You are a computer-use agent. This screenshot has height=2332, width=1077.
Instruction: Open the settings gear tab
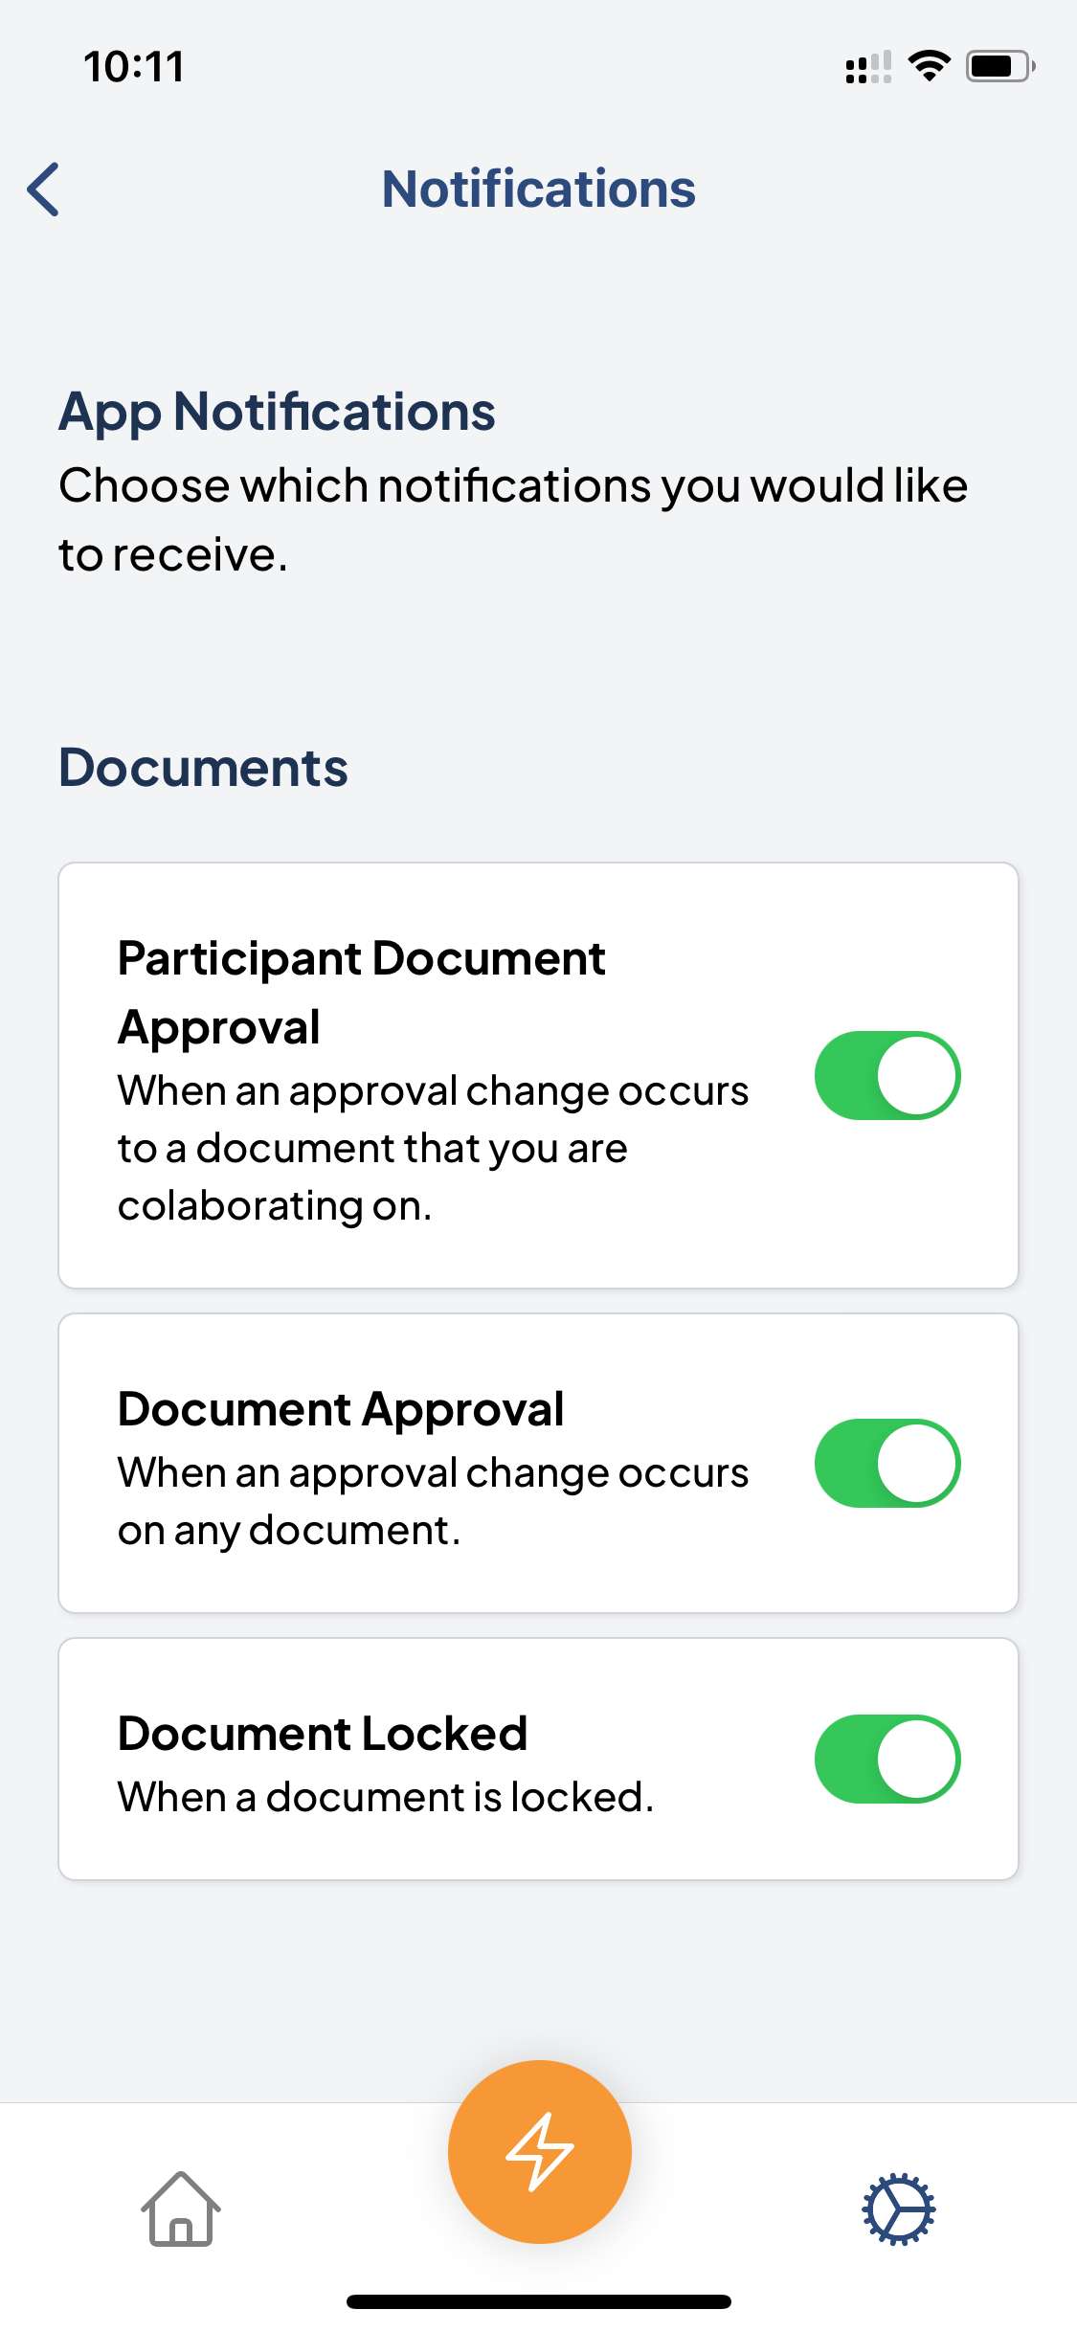(x=898, y=2209)
